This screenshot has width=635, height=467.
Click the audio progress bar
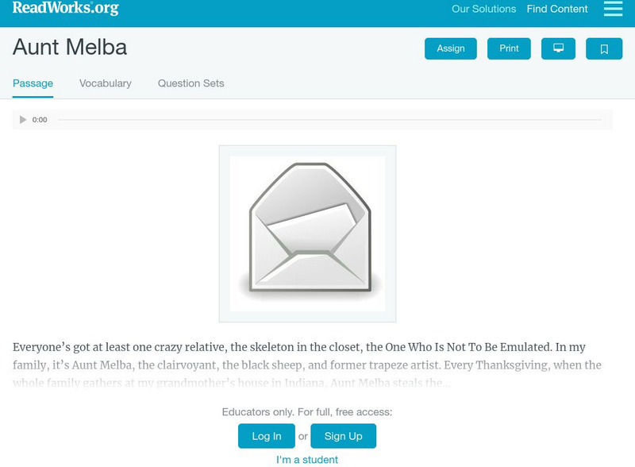coord(333,119)
